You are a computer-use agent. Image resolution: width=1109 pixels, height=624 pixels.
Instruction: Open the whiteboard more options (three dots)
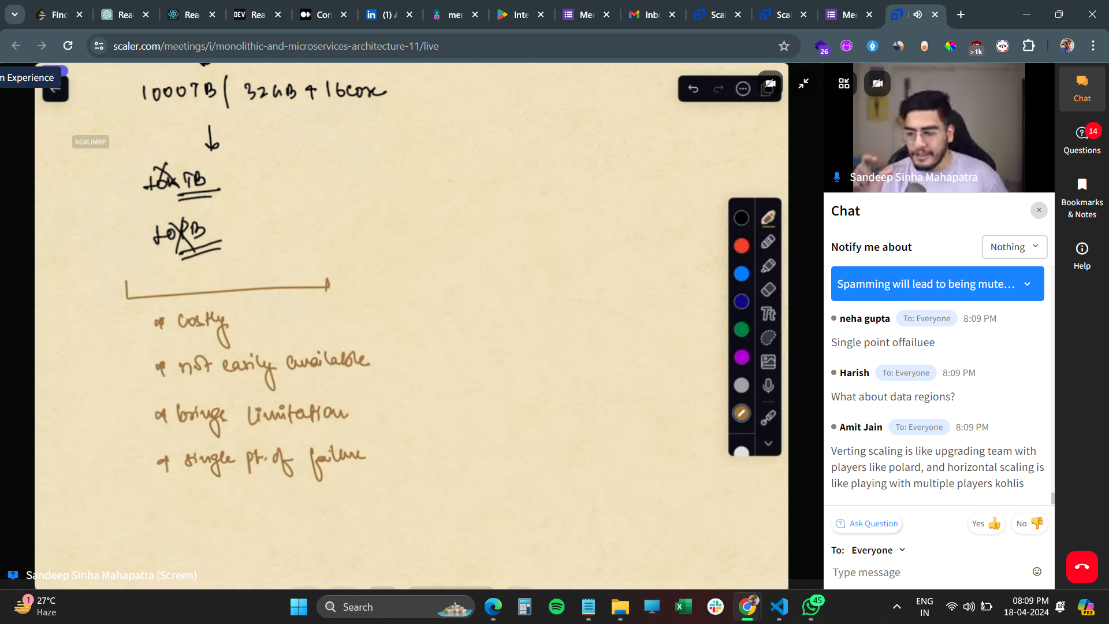[x=743, y=88]
